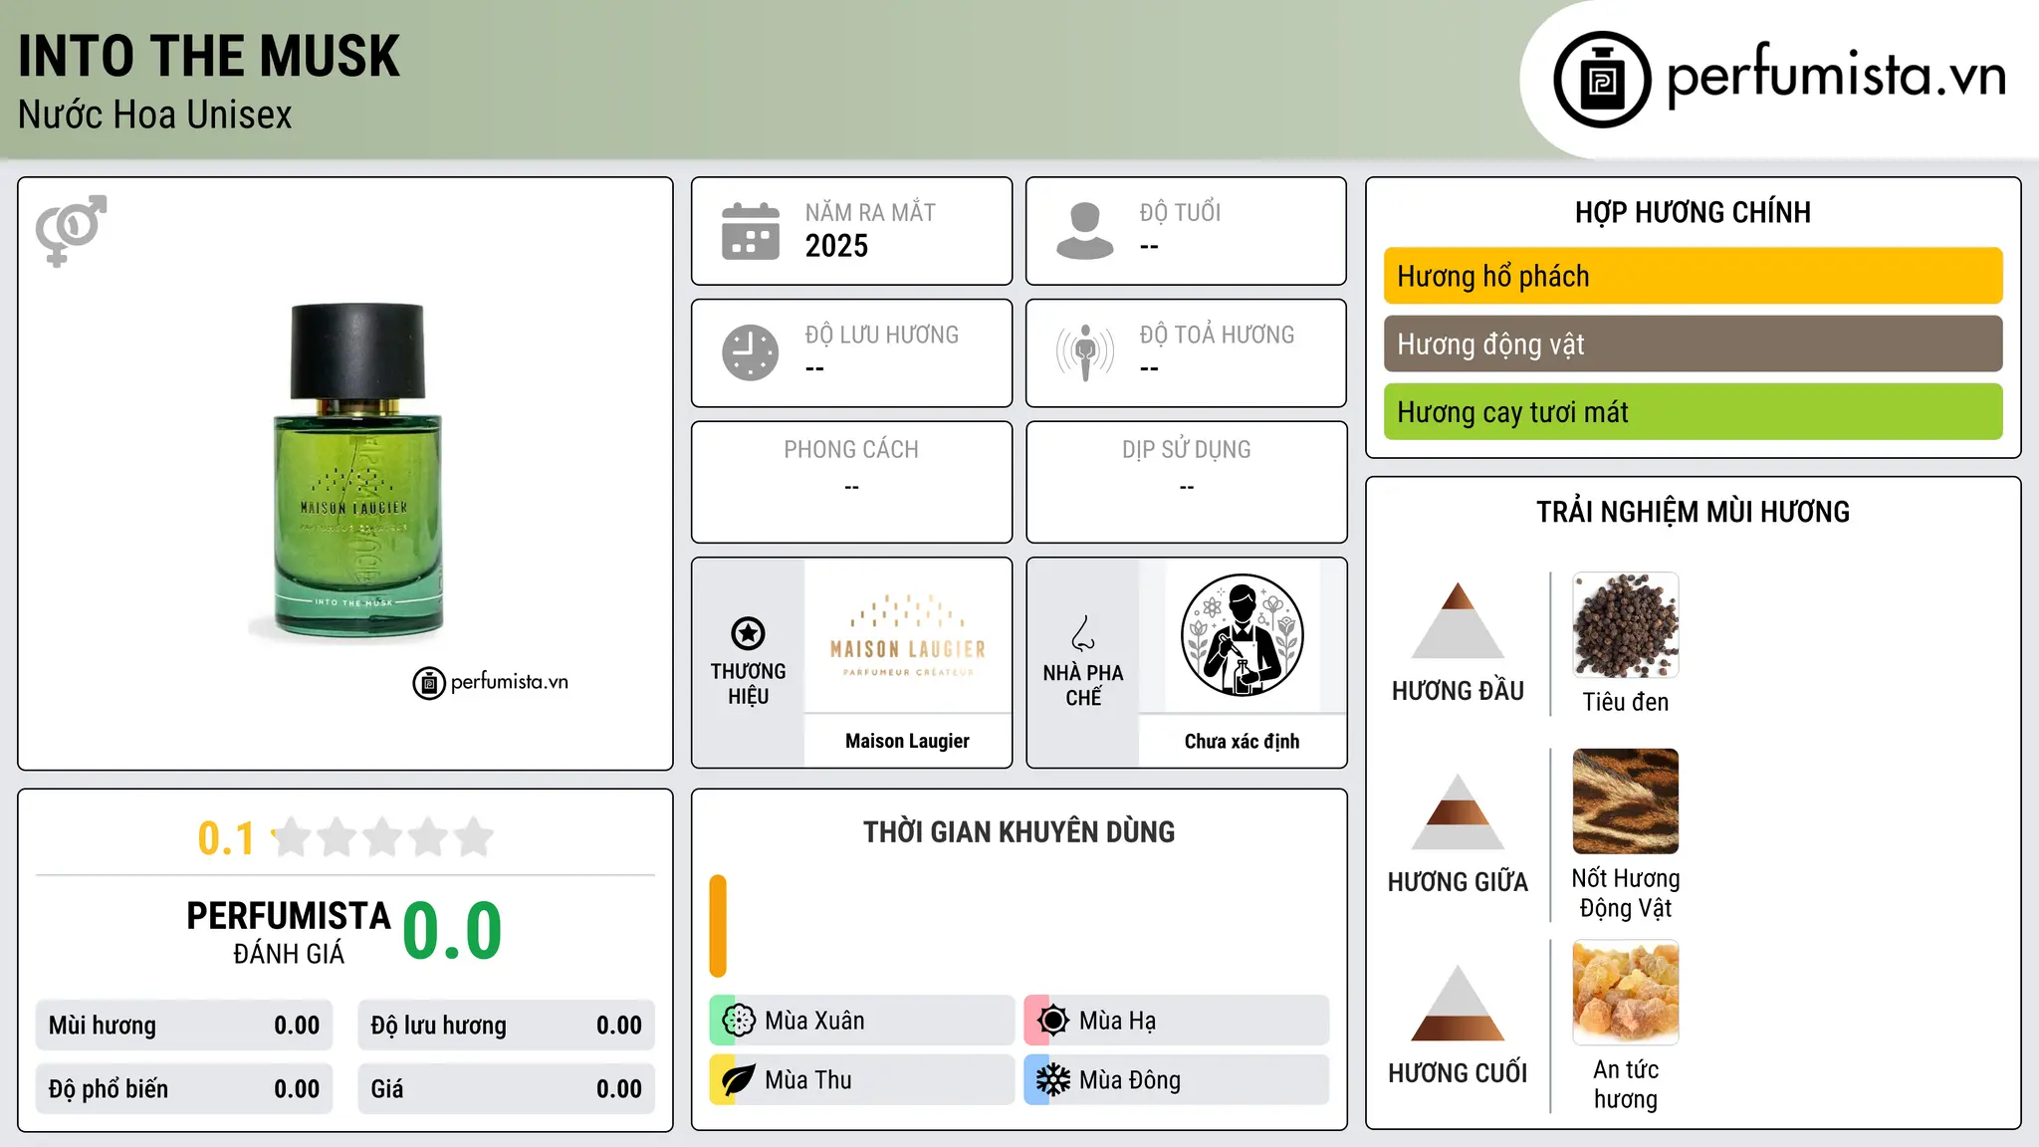Click the Mùa Đông snowflake icon
2039x1147 pixels.
pos(1053,1080)
